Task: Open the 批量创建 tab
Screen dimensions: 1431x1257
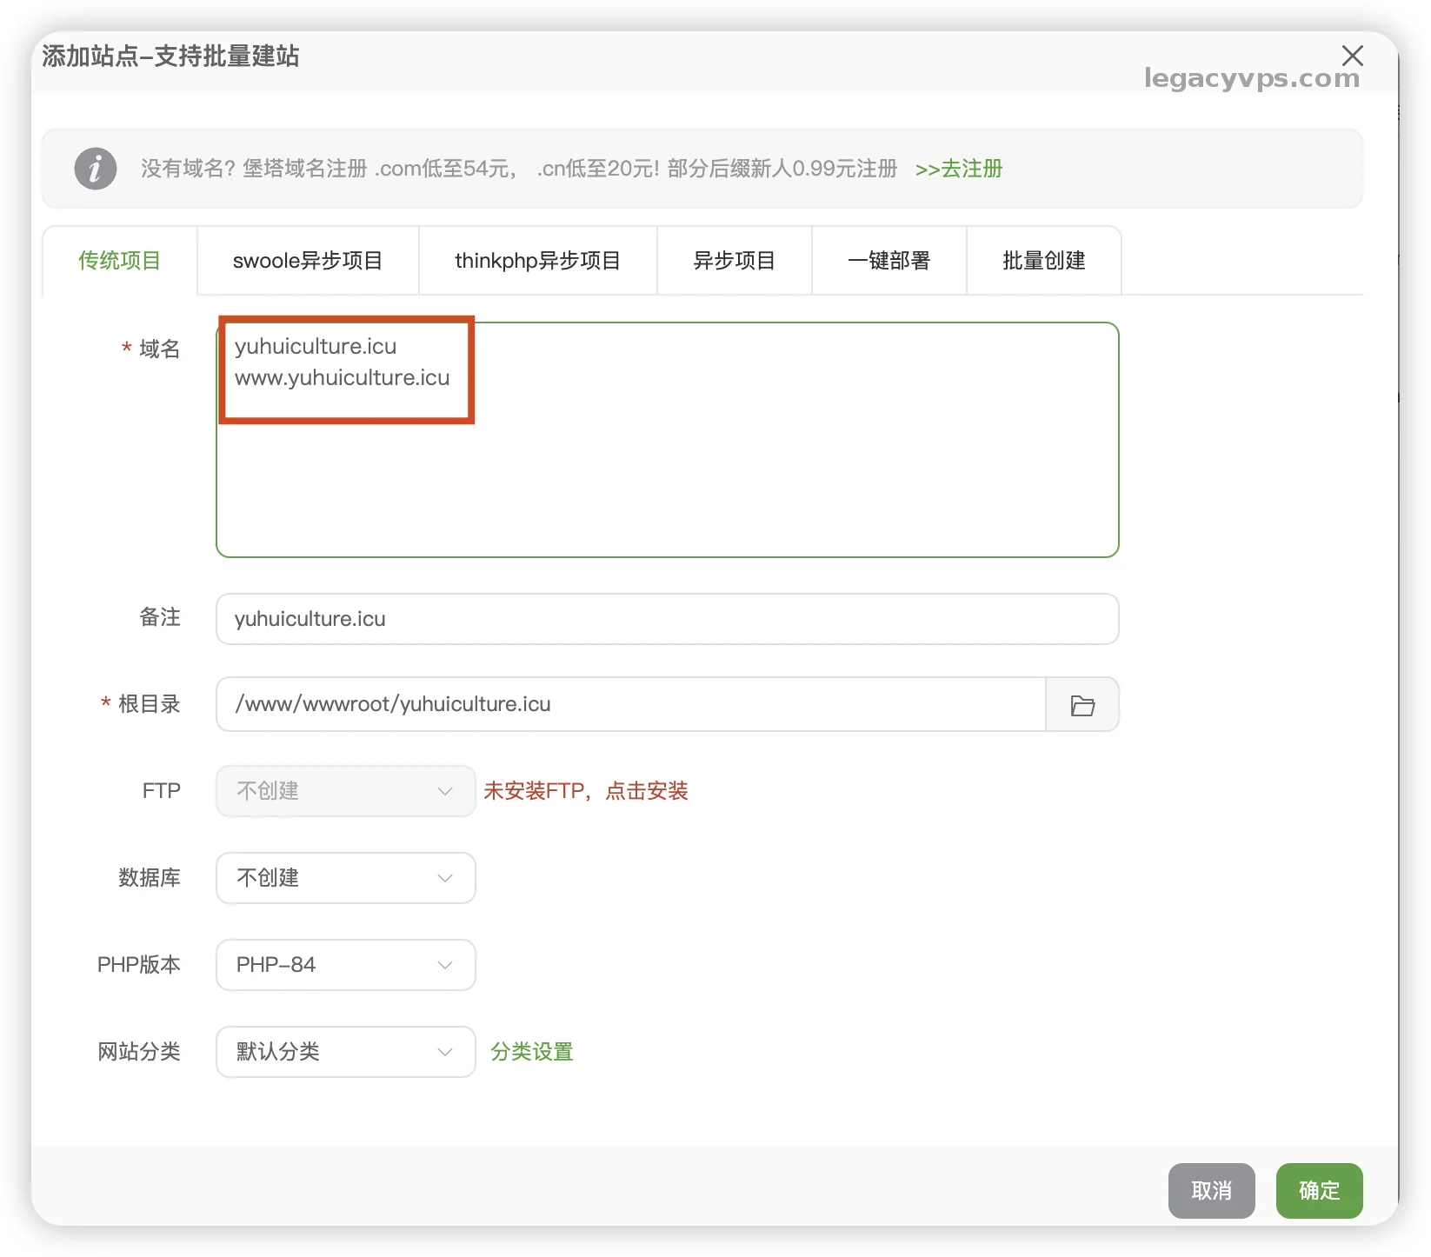Action: (1043, 261)
